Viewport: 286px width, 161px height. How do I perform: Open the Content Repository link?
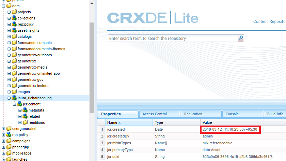click(x=270, y=21)
